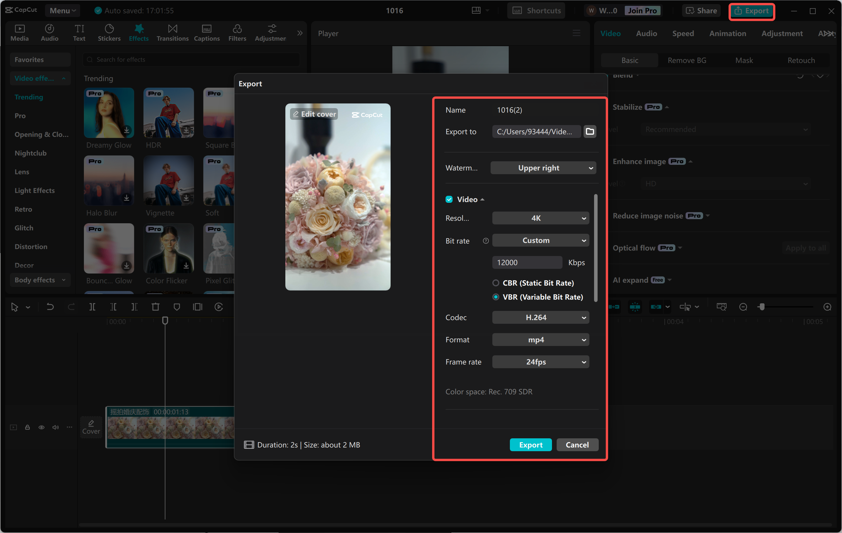Select the Transitions tool
This screenshot has height=533, width=842.
click(172, 32)
